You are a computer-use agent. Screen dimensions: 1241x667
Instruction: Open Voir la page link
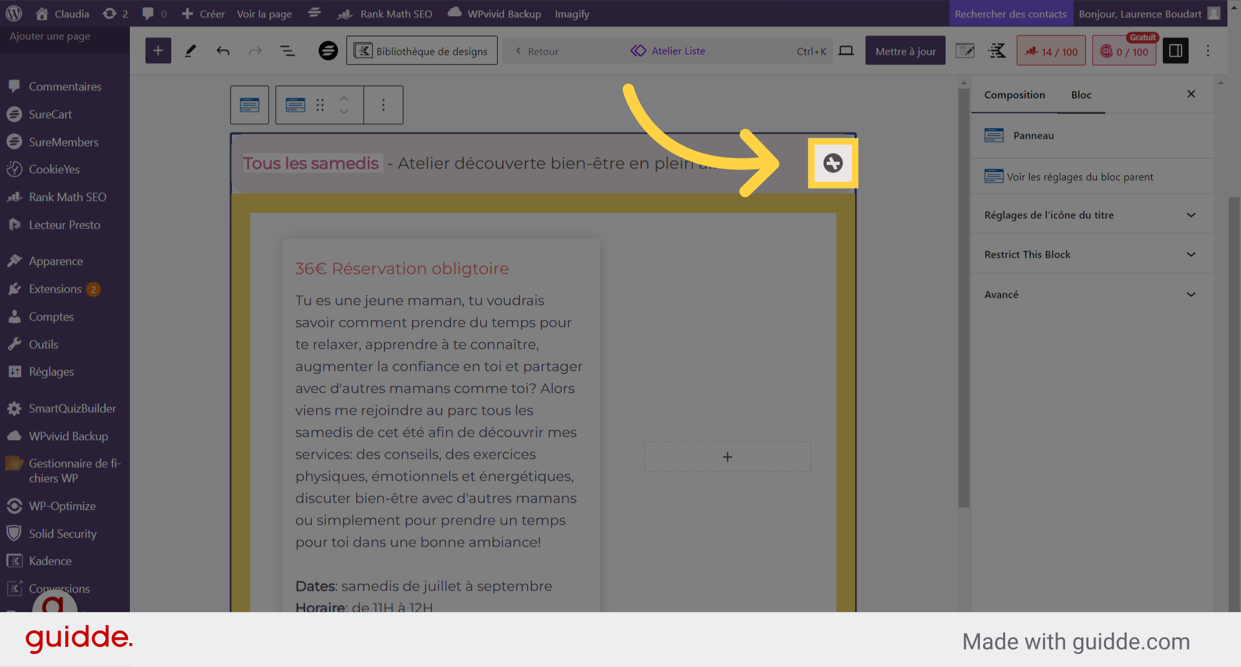(x=264, y=14)
